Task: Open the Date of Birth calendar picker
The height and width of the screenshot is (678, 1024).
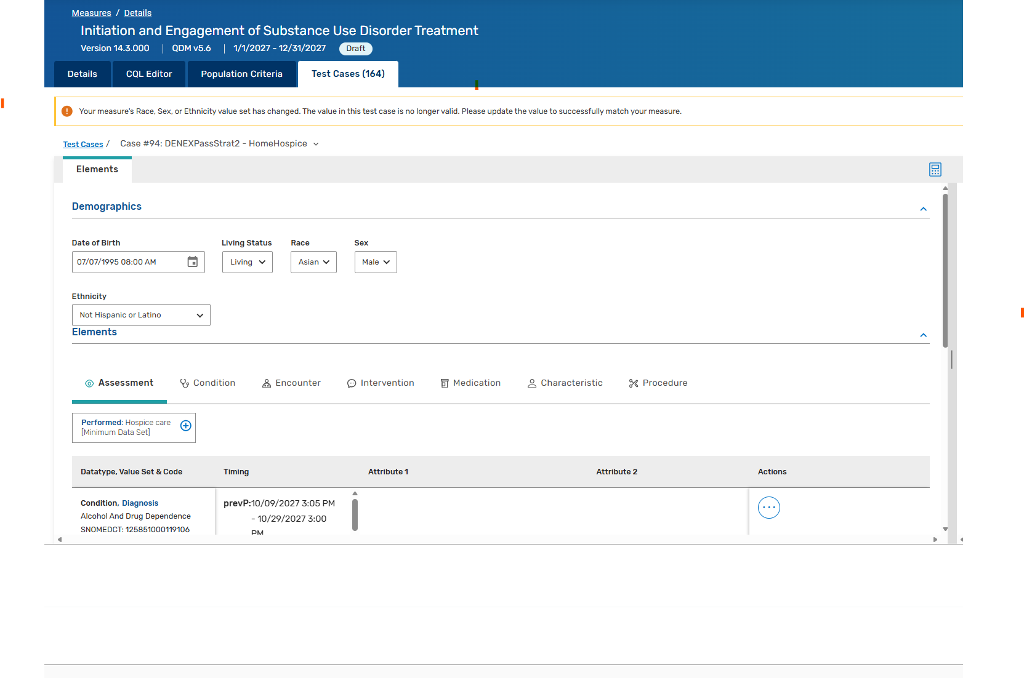Action: pos(193,262)
